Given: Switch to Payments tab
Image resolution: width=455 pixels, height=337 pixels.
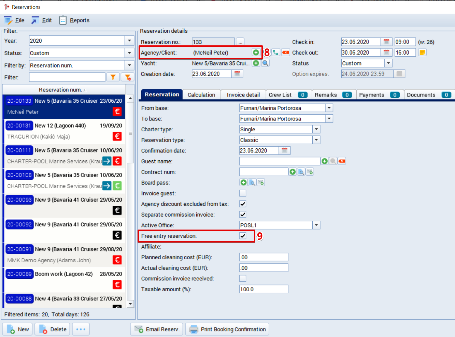Looking at the screenshot, I should coord(380,95).
